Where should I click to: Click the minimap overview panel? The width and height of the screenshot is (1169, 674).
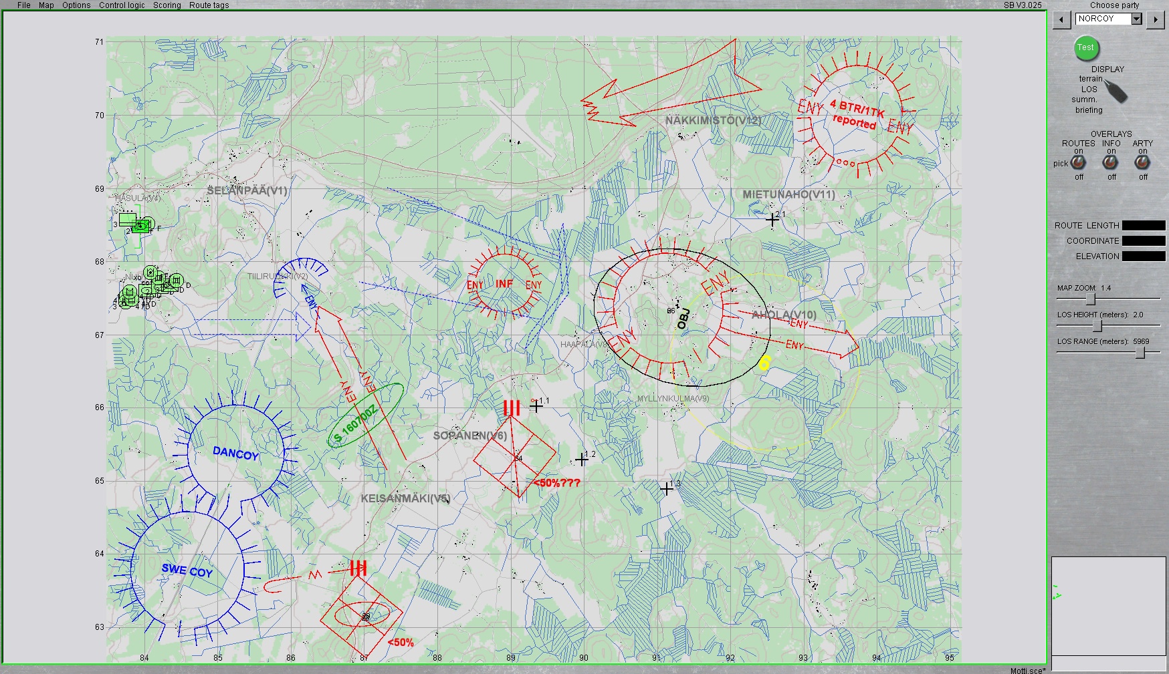(1109, 606)
